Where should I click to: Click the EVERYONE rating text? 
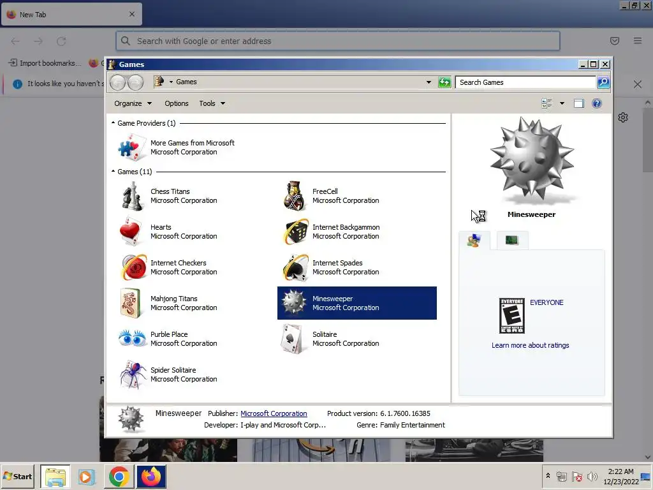point(547,302)
